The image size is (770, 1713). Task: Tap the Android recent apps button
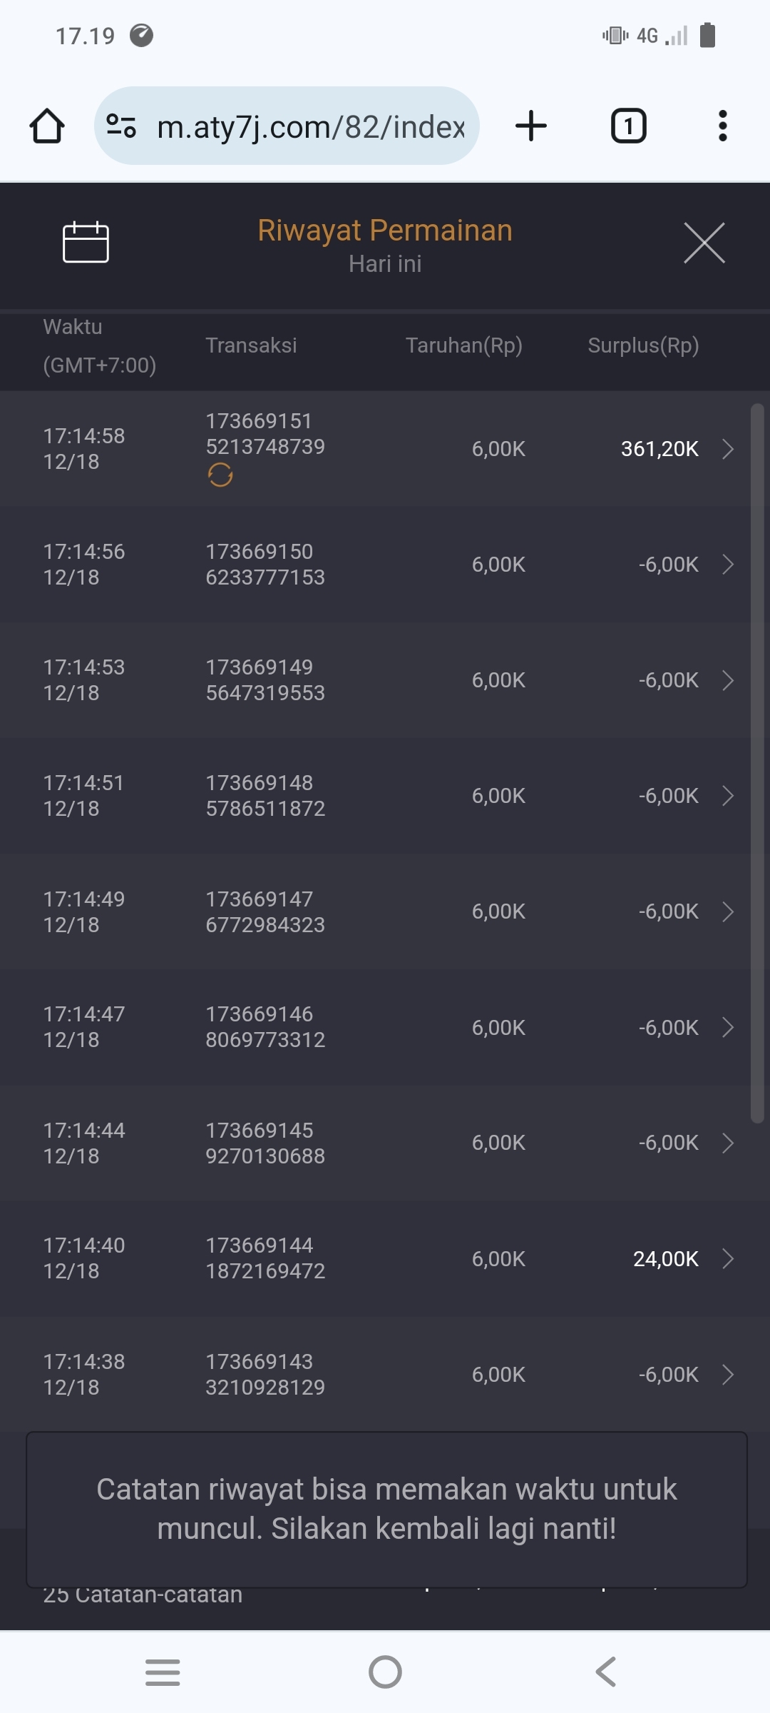[x=163, y=1672]
